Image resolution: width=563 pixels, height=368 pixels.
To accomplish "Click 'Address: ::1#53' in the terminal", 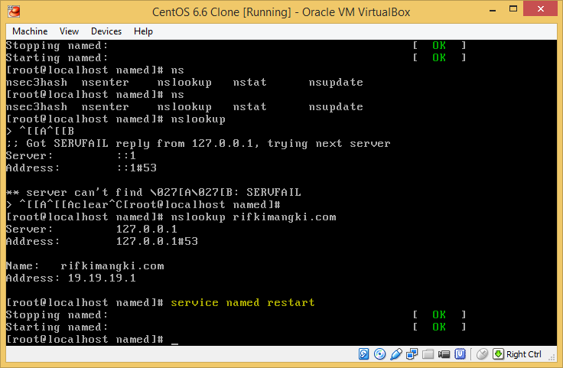I will click(x=81, y=168).
